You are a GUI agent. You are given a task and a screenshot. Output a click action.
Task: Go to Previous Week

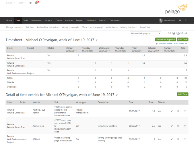click(x=165, y=43)
